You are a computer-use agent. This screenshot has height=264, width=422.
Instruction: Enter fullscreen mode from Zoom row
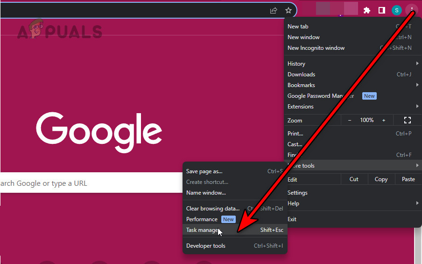tap(408, 120)
